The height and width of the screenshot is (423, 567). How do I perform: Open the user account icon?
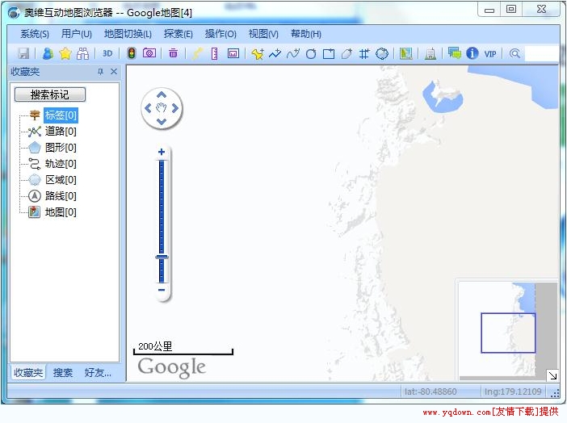tap(48, 53)
